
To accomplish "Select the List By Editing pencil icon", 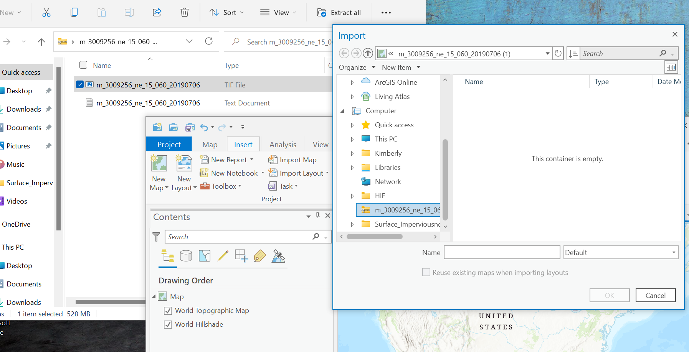I will [x=223, y=256].
